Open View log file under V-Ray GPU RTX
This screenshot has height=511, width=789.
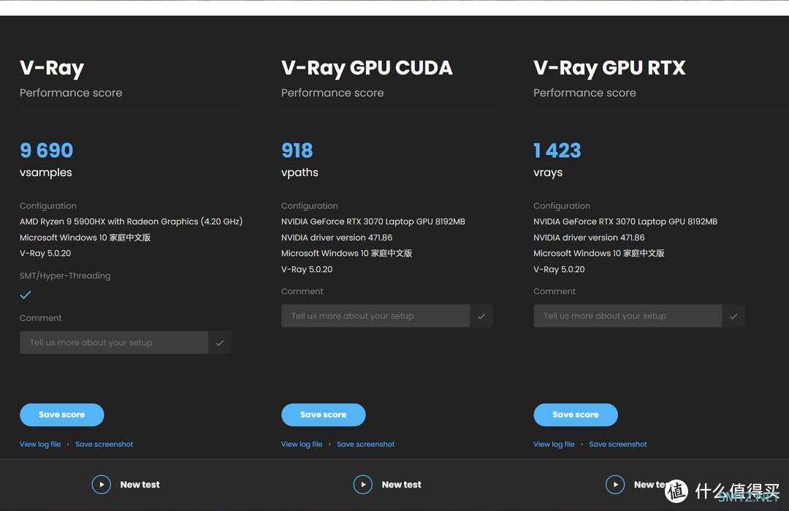pos(554,444)
